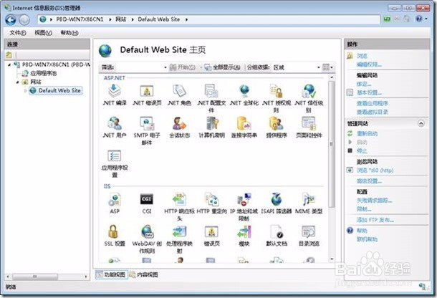This screenshot has width=437, height=298.
Task: Collapse the PBD-WIN7X86CN1 server node
Action: 9,64
